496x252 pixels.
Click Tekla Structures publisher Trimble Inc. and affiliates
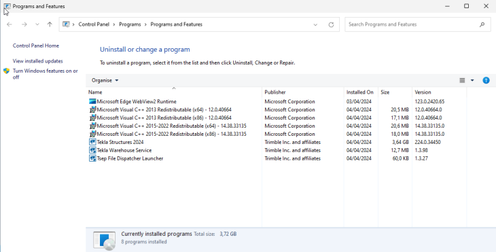click(x=293, y=142)
